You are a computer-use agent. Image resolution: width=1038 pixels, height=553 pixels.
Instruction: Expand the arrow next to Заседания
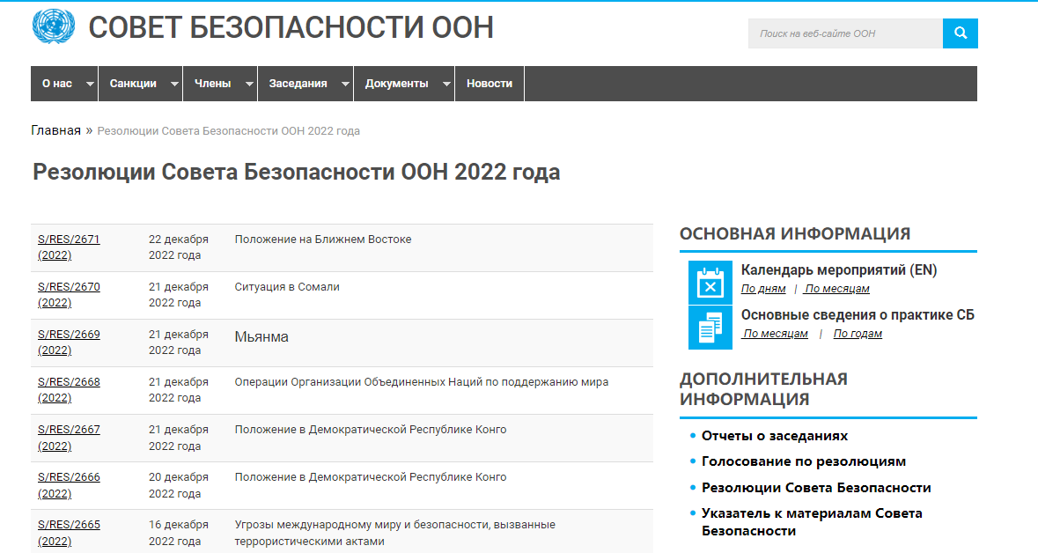coord(345,85)
